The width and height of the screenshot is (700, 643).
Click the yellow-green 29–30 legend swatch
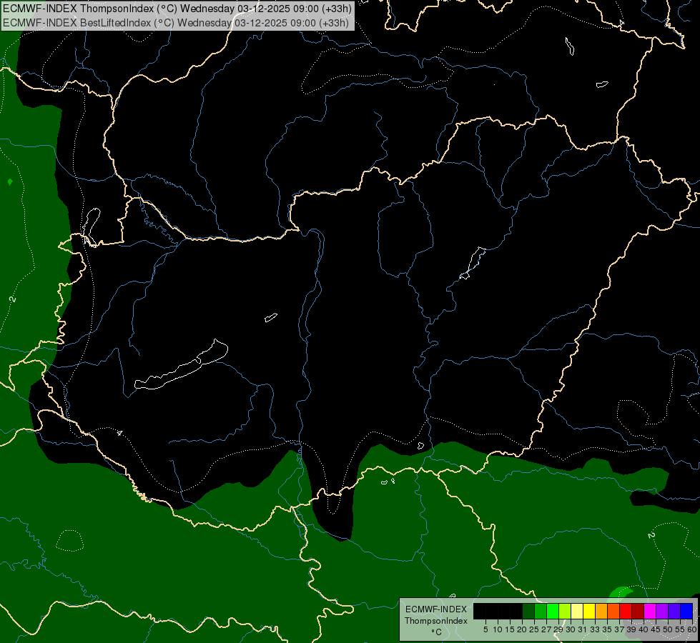point(565,611)
